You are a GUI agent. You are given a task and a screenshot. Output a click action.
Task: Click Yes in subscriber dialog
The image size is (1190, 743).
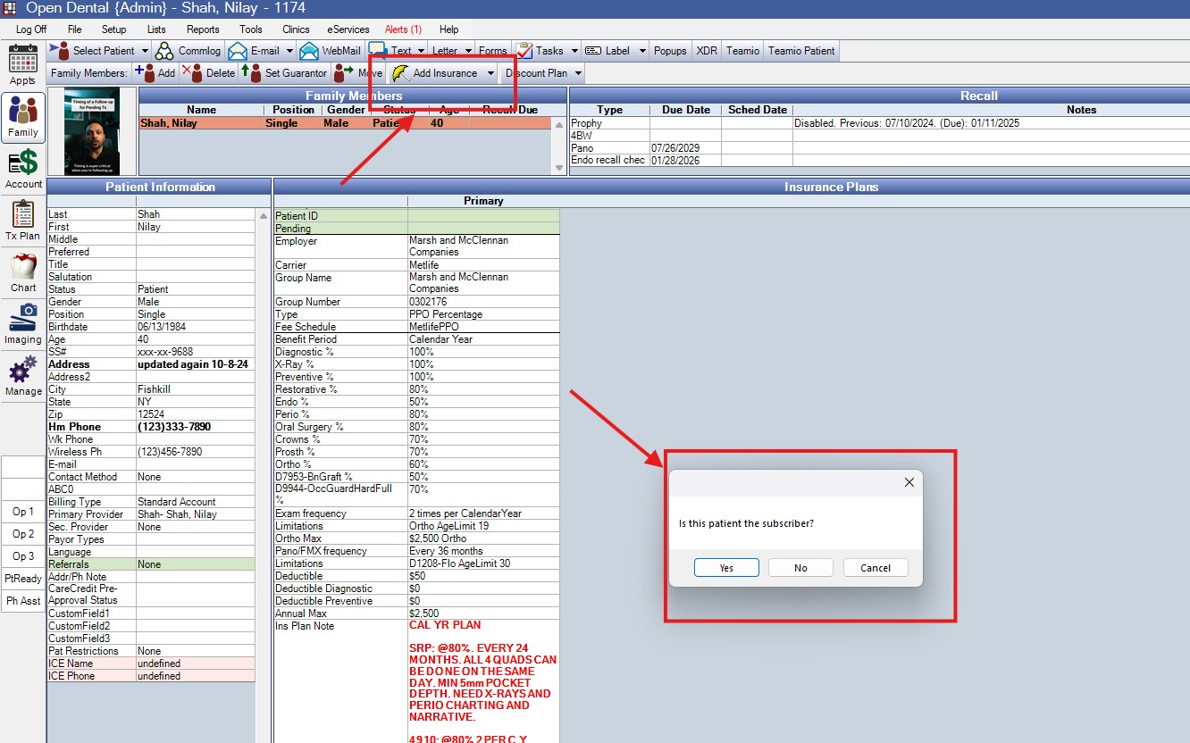tap(726, 568)
